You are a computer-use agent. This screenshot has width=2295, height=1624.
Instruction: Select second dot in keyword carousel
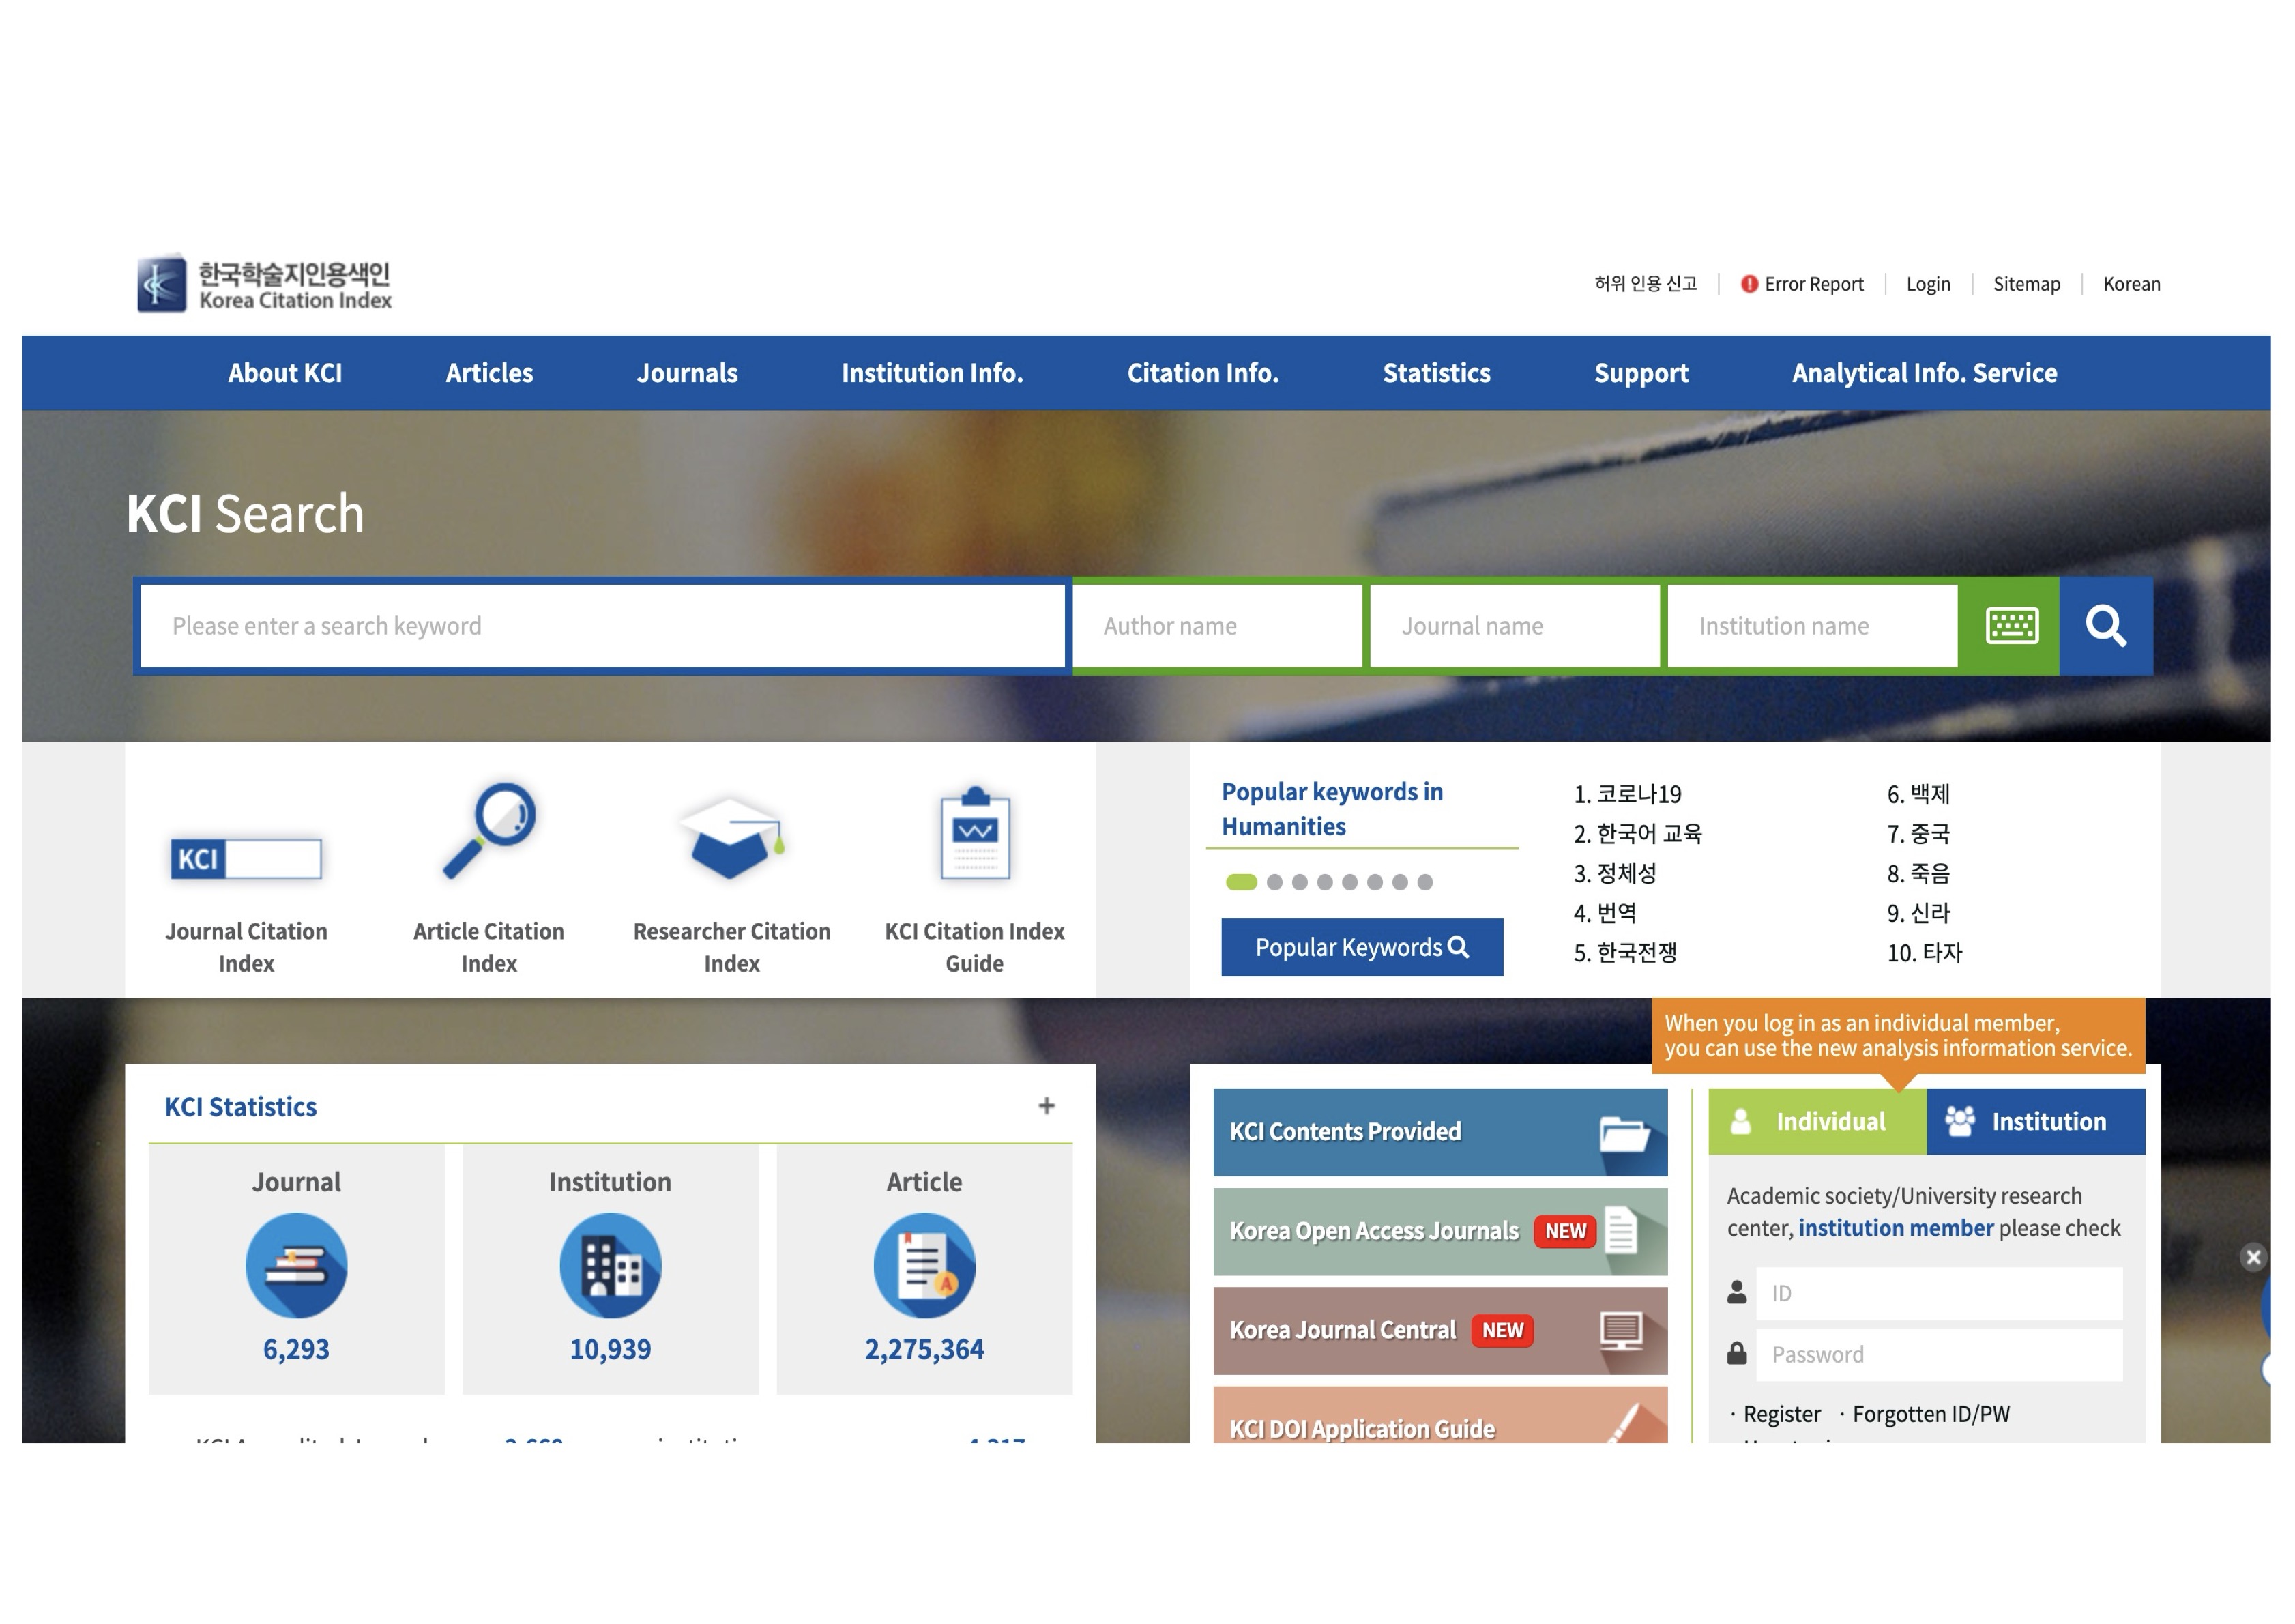[1274, 882]
